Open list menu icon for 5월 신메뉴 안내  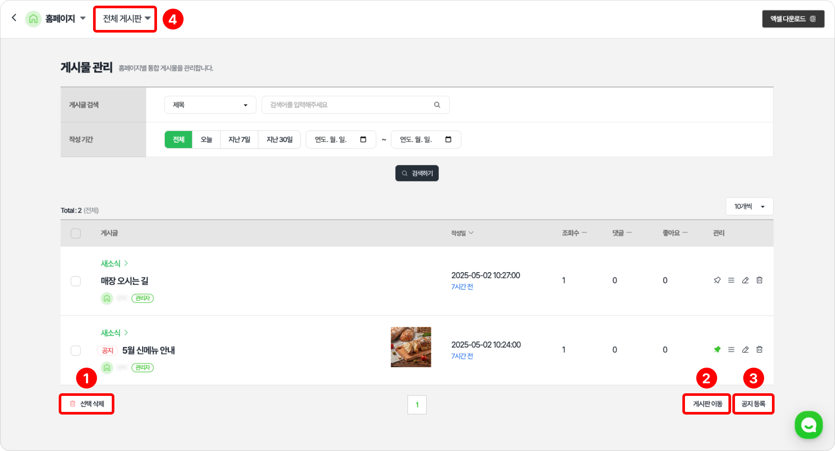click(x=731, y=350)
